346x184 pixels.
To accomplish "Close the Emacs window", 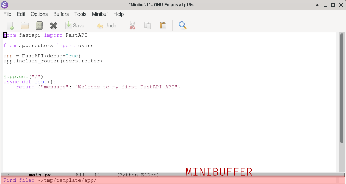I will (x=341, y=5).
